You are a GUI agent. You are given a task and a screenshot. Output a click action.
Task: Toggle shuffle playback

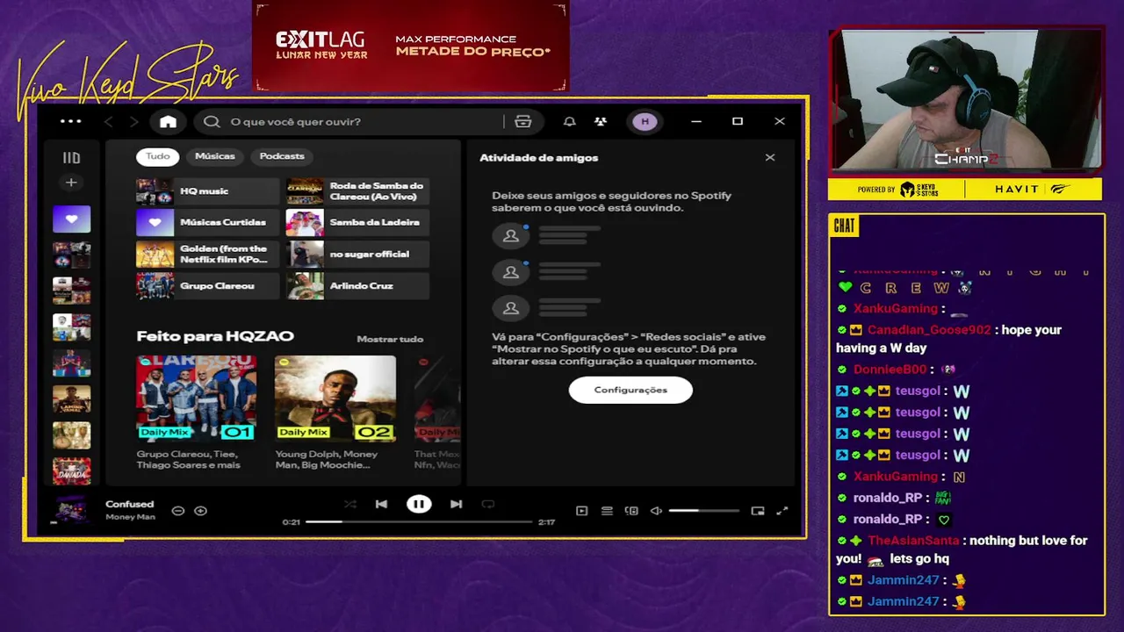[350, 504]
